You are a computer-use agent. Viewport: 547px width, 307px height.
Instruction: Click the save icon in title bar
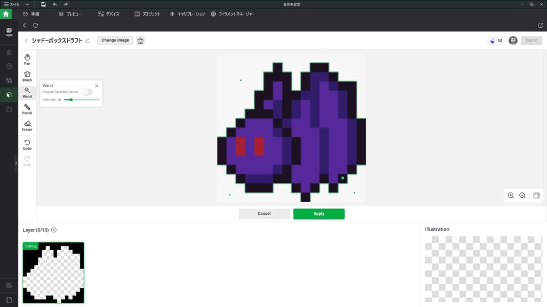click(43, 4)
